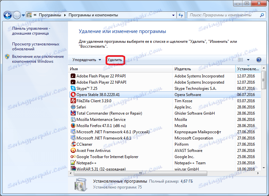Image resolution: width=269 pixels, height=196 pixels.
Task: Click the Opera Stable program icon
Action: point(73,94)
